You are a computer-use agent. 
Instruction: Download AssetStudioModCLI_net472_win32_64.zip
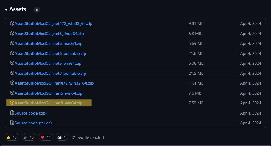pyautogui.click(x=53, y=23)
